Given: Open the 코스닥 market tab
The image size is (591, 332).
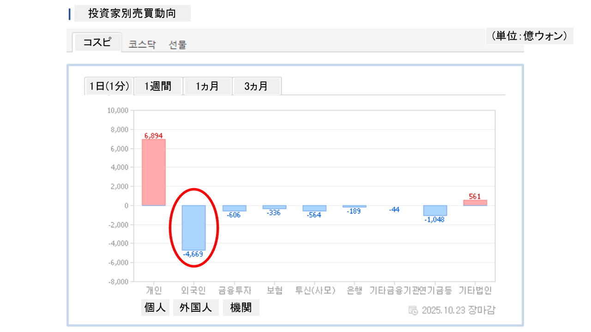Looking at the screenshot, I should (x=142, y=45).
